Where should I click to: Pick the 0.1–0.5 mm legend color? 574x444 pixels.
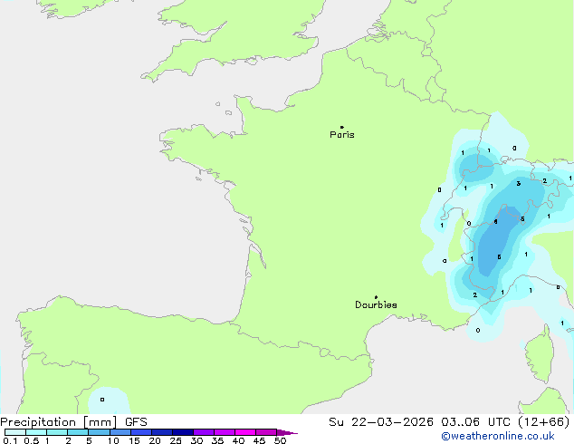(x=15, y=432)
